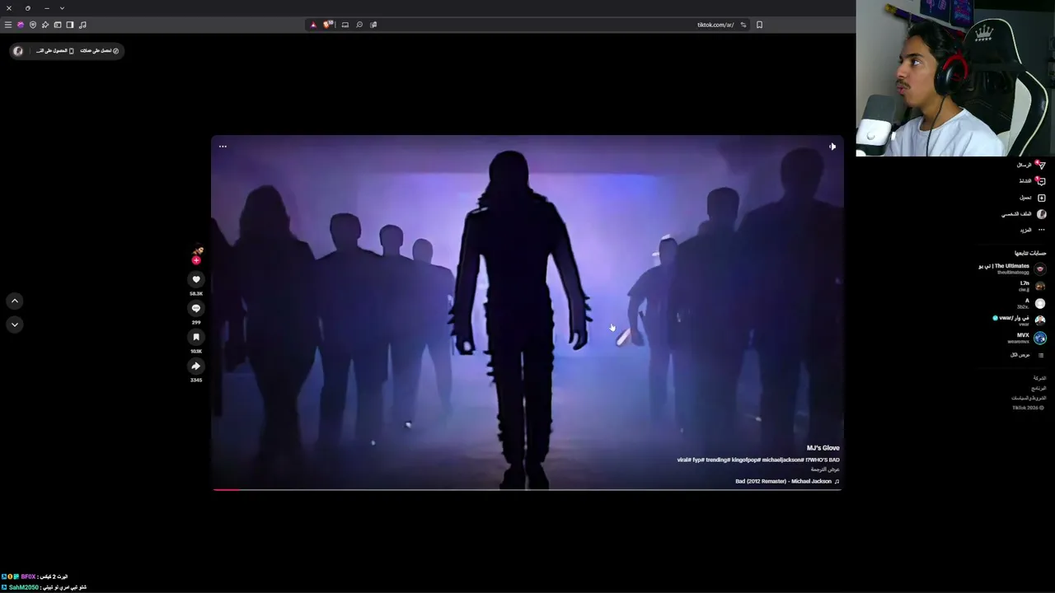
Task: Follow the creator with the red plus badge
Action: click(x=196, y=260)
